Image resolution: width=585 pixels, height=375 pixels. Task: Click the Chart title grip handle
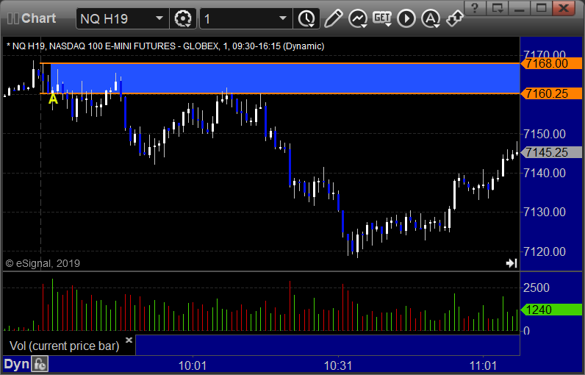pos(13,18)
